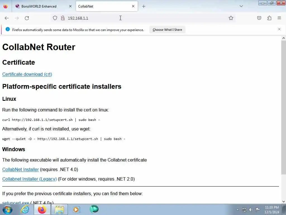Click the info icon in notification bar
This screenshot has height=215, width=286.
coord(8,29)
